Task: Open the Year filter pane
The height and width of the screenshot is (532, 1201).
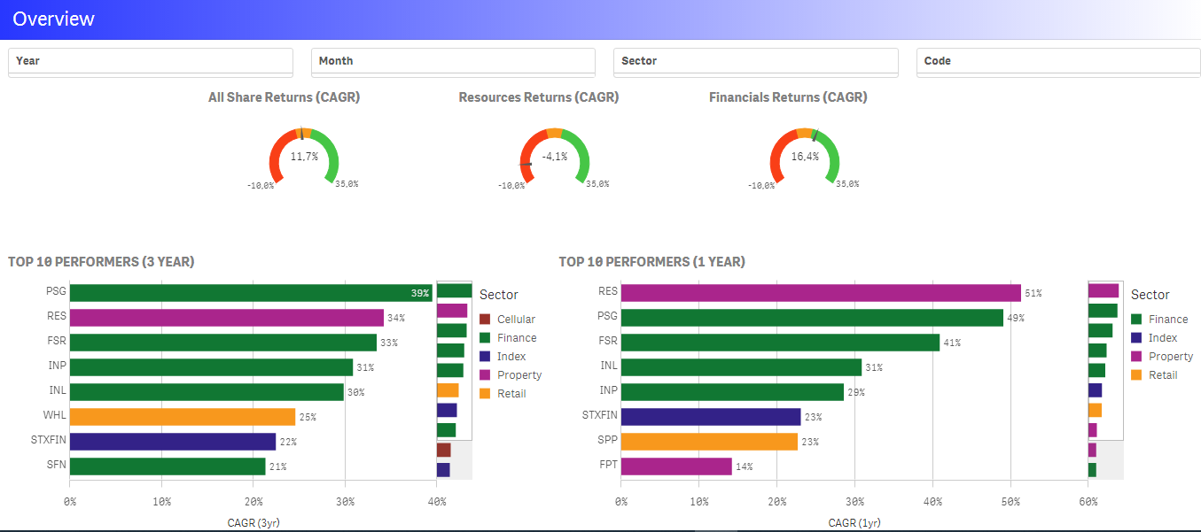Action: [x=150, y=61]
